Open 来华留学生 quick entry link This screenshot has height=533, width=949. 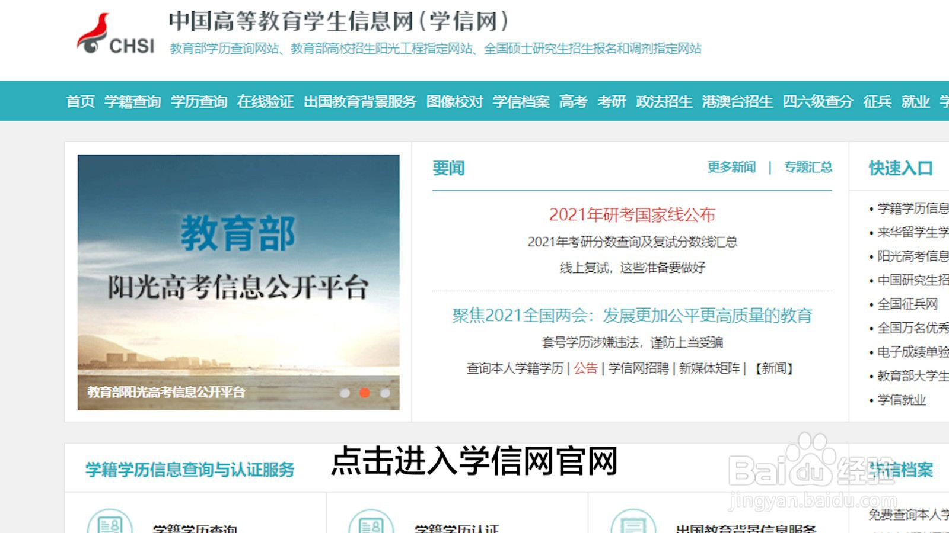pyautogui.click(x=913, y=232)
